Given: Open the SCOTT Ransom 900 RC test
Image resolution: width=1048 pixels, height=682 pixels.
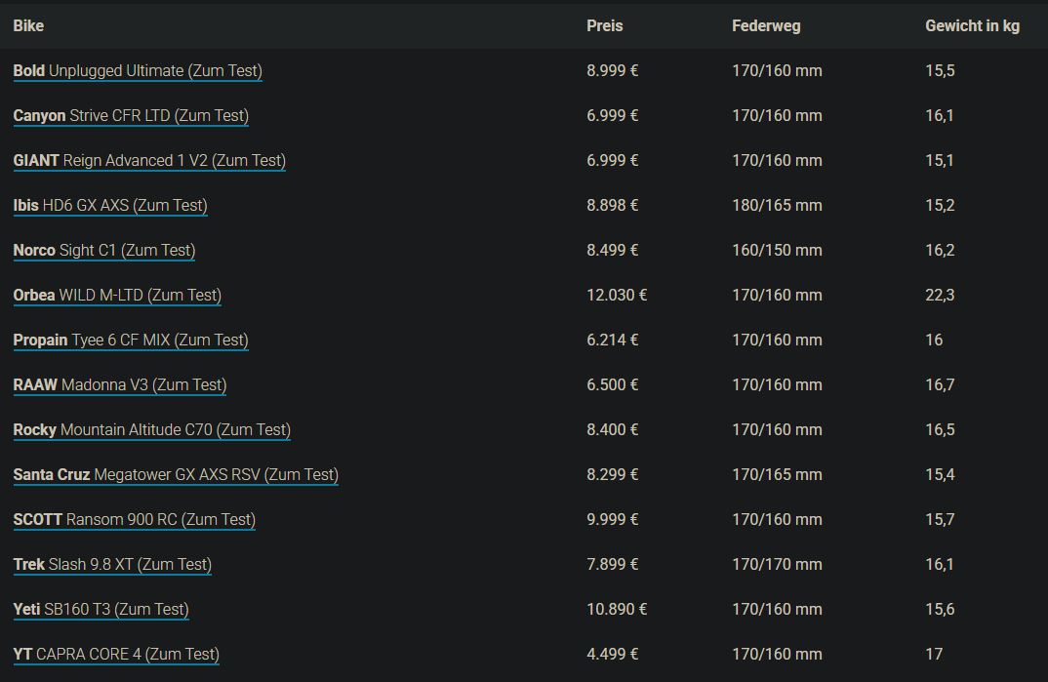Looking at the screenshot, I should click(134, 520).
